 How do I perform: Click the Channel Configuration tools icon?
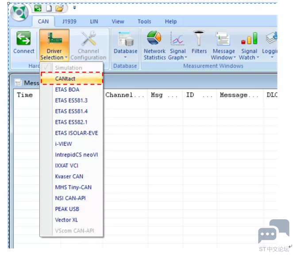pos(89,39)
